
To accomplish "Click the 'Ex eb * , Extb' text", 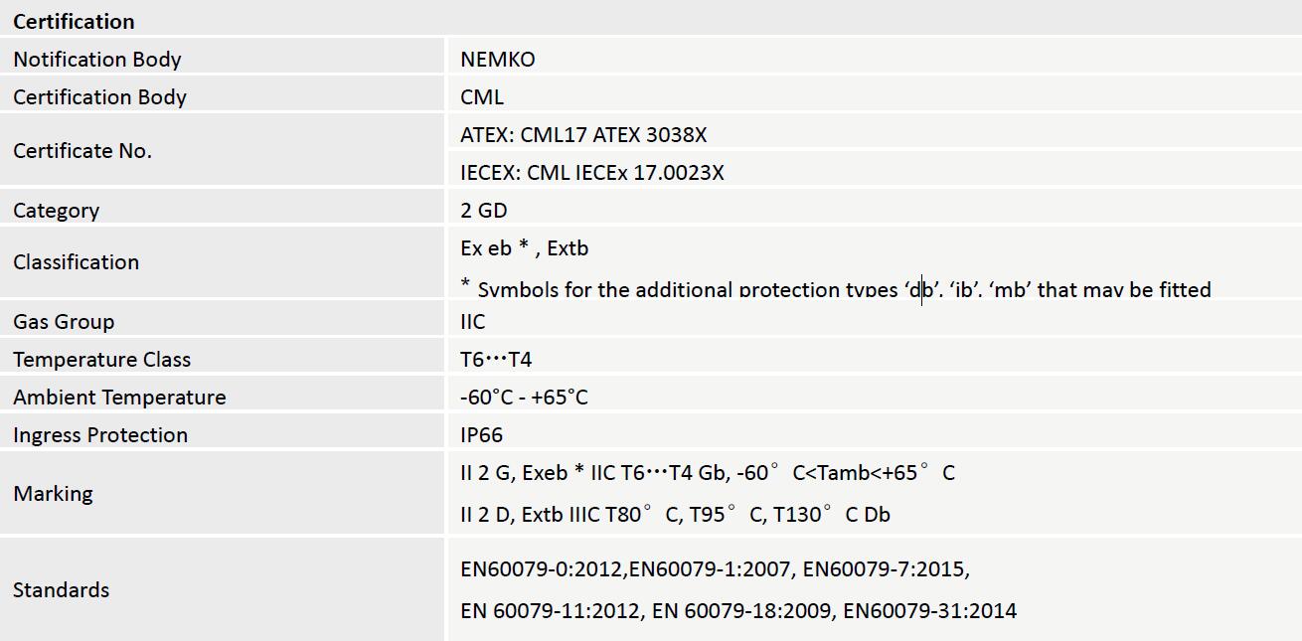I will 525,247.
